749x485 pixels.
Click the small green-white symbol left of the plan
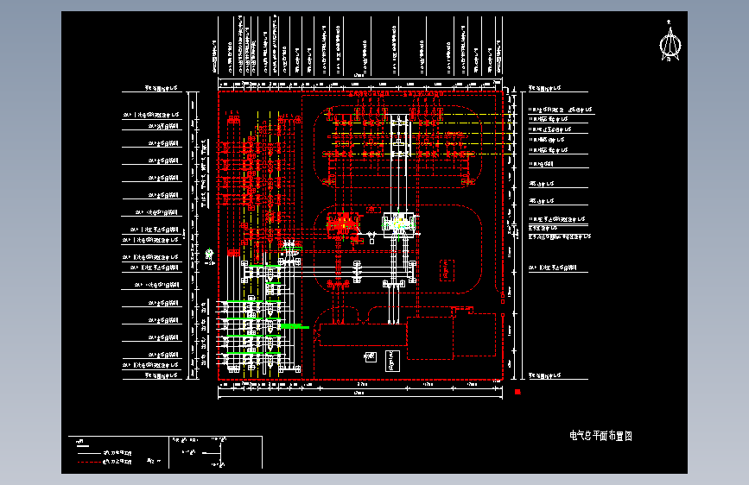point(209,255)
